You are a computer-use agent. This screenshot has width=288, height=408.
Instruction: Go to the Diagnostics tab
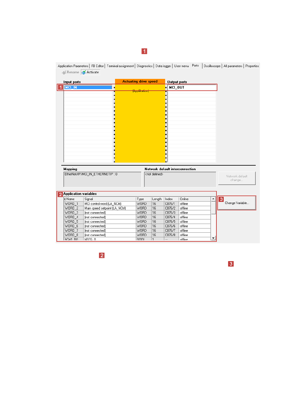coord(145,66)
